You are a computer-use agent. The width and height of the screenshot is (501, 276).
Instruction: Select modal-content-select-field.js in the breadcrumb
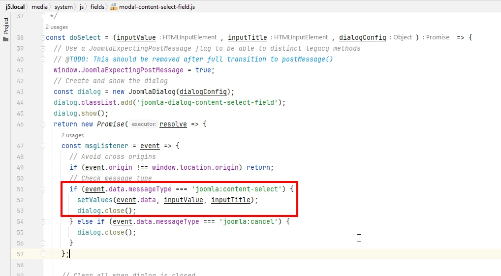coord(157,7)
